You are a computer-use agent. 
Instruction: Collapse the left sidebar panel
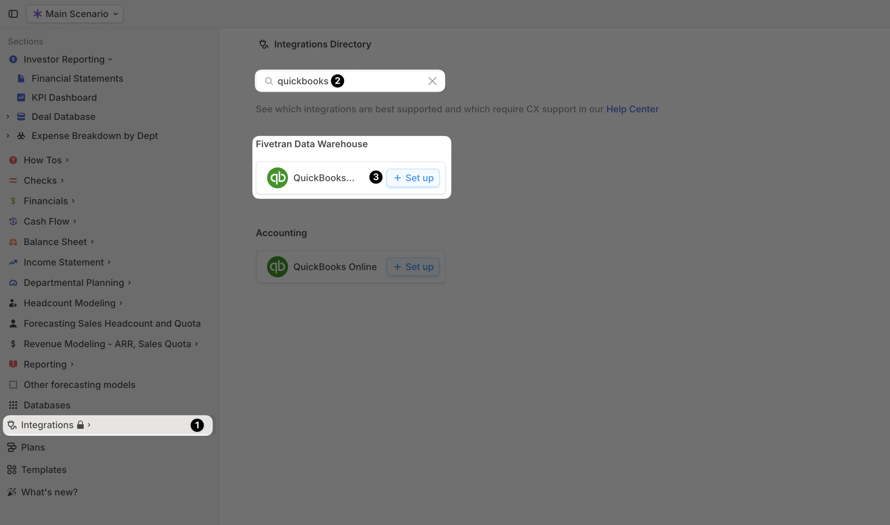13,14
